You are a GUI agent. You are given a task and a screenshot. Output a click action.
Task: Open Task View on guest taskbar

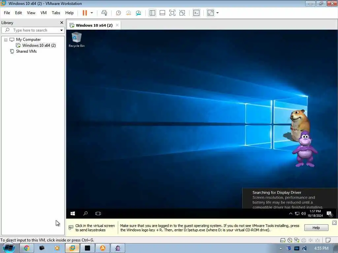click(x=98, y=213)
